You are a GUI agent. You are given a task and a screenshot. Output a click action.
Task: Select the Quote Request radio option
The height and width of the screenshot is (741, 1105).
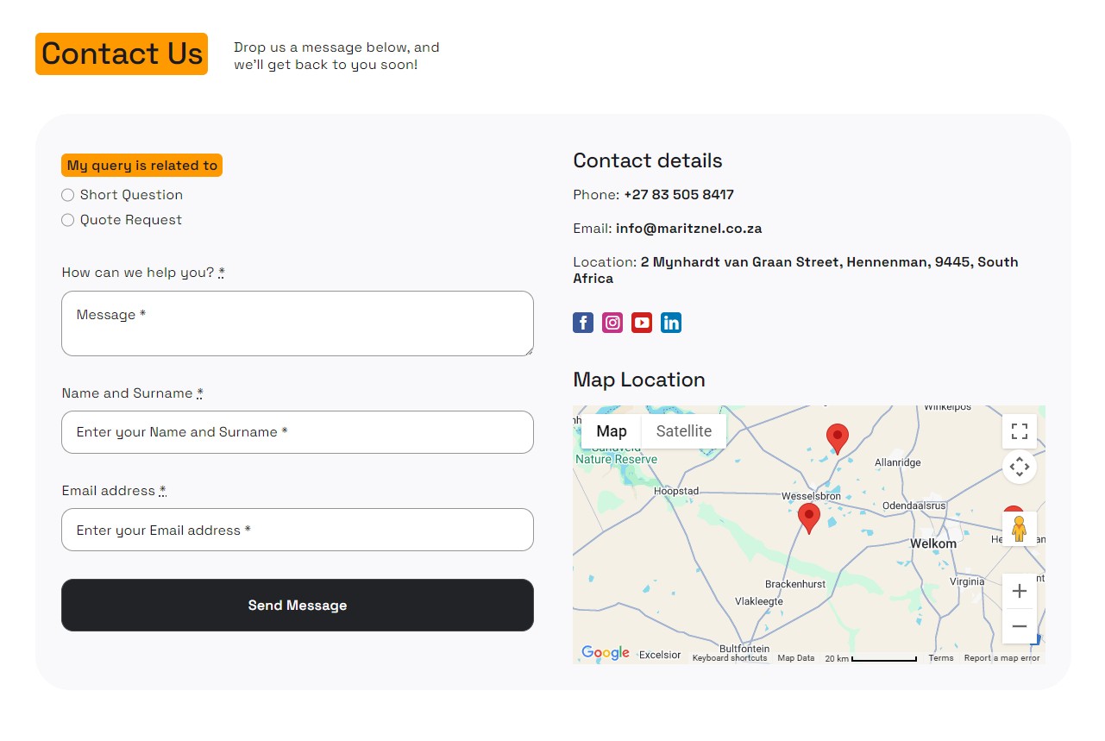pos(68,220)
